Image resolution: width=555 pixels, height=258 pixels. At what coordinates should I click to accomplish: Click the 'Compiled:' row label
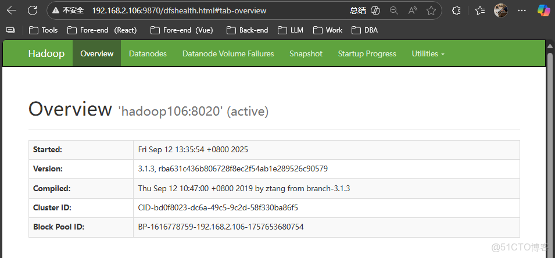coord(52,189)
